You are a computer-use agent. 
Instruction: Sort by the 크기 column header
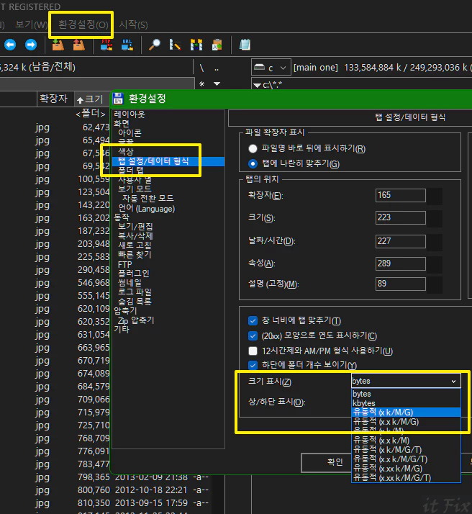91,99
